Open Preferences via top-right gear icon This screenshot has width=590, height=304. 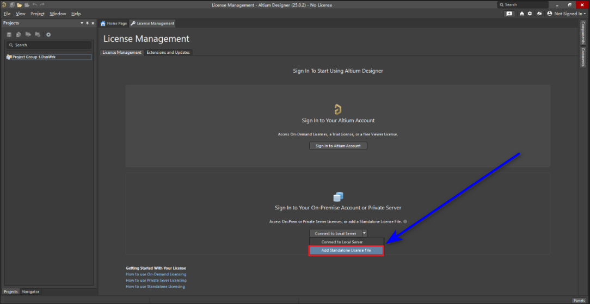click(530, 14)
